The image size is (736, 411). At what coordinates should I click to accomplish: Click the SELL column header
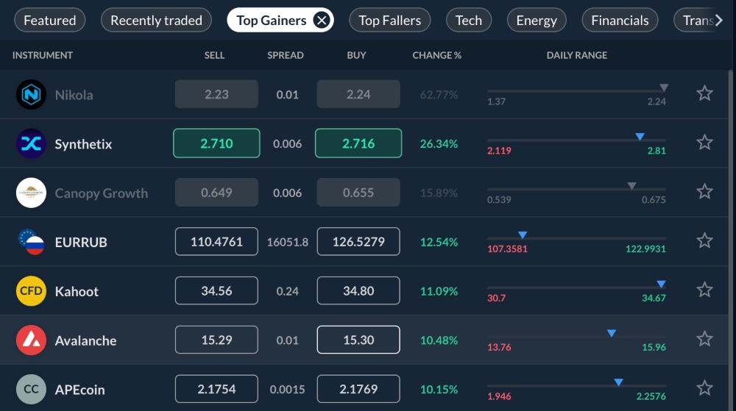tap(214, 55)
